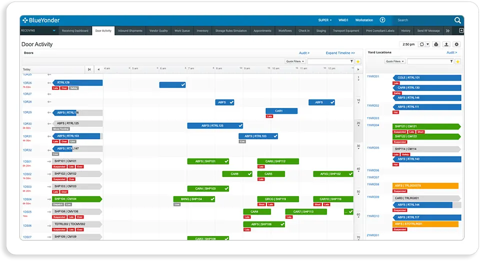Click the Doors filter text field
The image size is (480, 270).
[x=328, y=61]
